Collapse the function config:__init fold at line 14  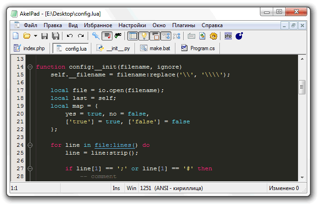click(30, 67)
